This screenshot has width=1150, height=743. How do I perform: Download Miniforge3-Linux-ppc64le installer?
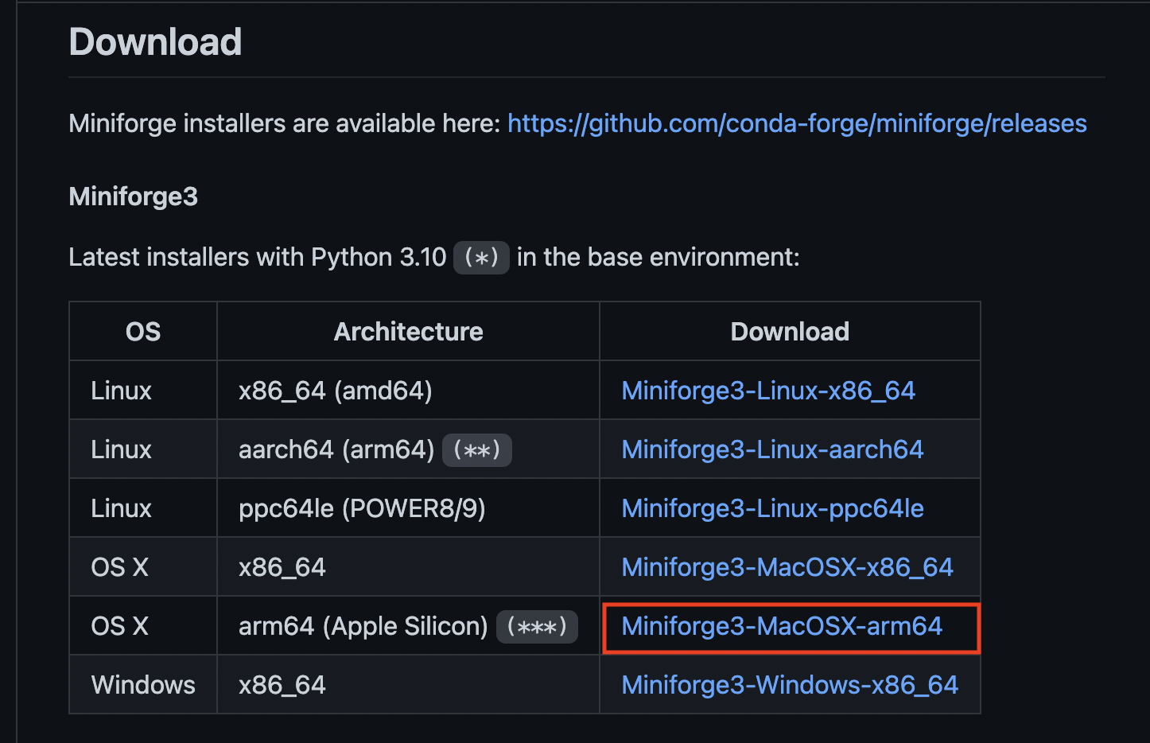point(772,508)
